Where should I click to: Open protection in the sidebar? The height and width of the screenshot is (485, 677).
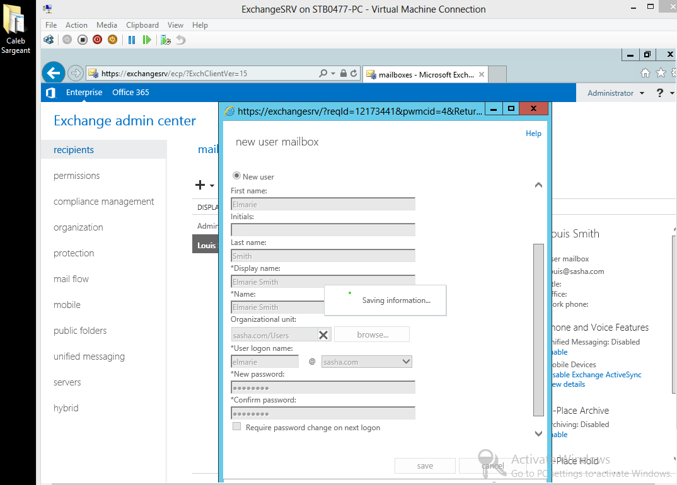tap(73, 253)
